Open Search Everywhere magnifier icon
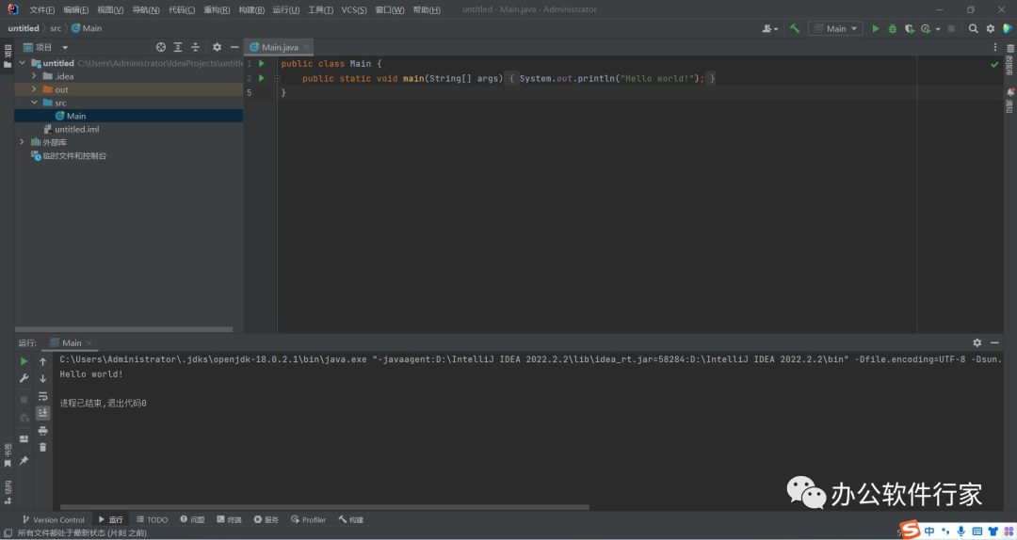 (974, 28)
